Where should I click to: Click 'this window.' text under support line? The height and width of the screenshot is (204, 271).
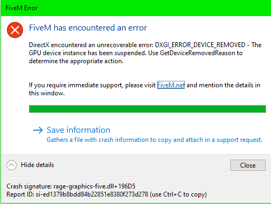(x=47, y=93)
